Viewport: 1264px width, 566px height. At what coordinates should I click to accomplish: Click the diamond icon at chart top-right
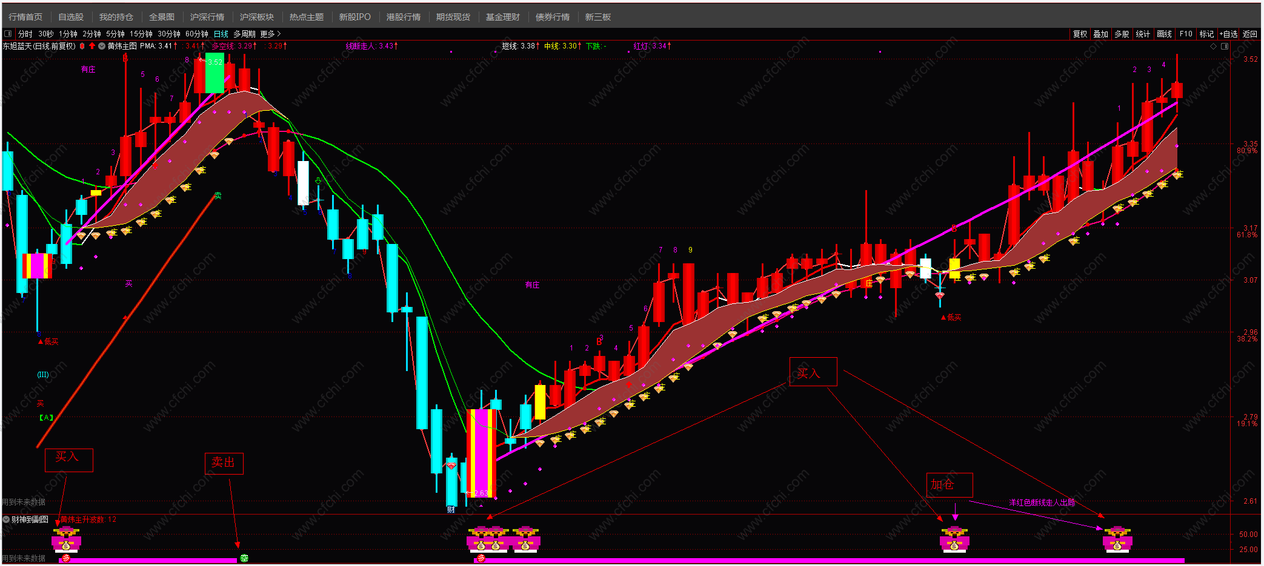(x=1214, y=46)
